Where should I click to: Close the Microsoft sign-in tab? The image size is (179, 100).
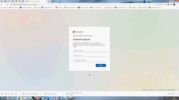(x=46, y=1)
